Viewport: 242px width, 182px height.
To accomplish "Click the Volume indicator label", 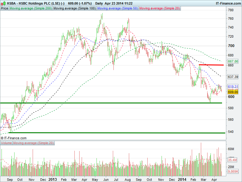I will [x=6, y=143].
